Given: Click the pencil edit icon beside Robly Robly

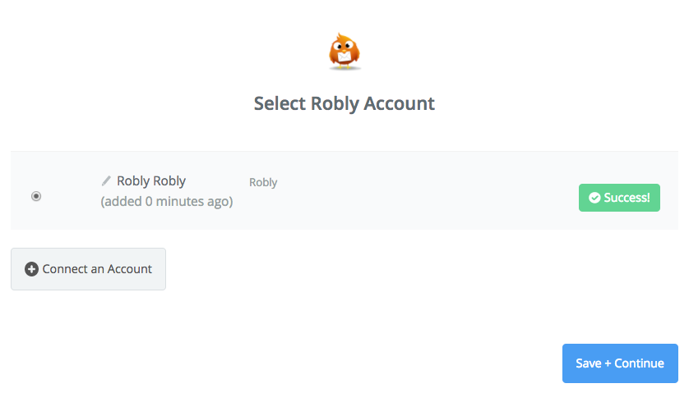Looking at the screenshot, I should (x=106, y=180).
